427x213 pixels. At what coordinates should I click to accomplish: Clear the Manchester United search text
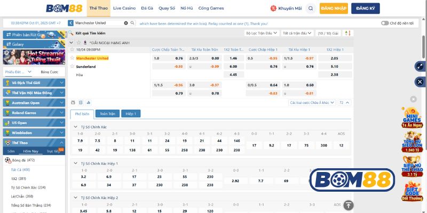tap(126, 23)
